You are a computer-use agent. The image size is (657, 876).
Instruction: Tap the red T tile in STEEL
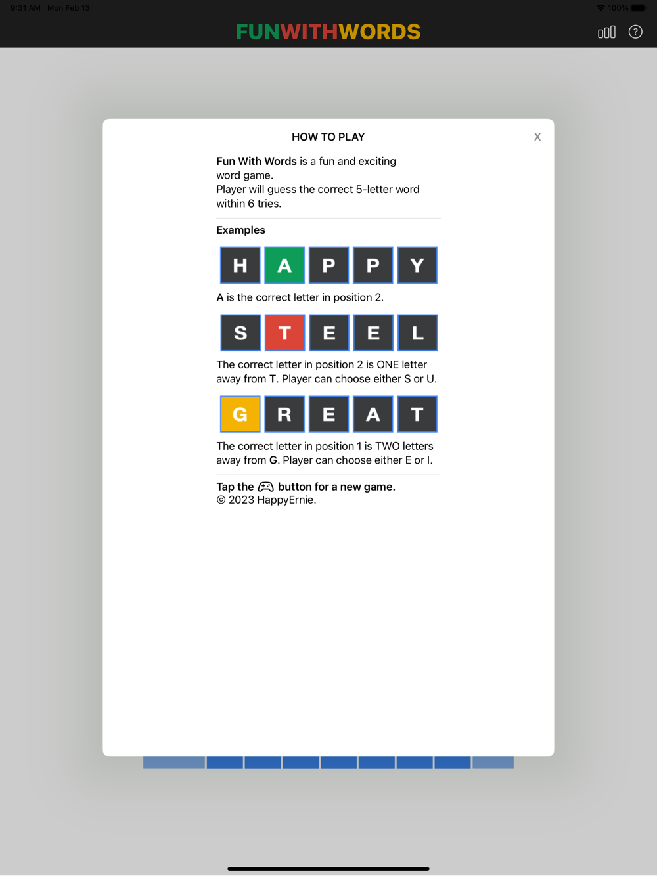(x=284, y=333)
